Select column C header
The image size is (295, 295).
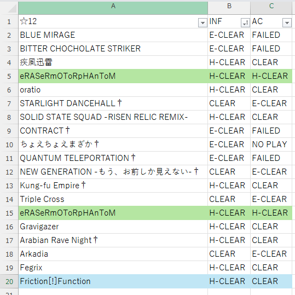coord(271,8)
